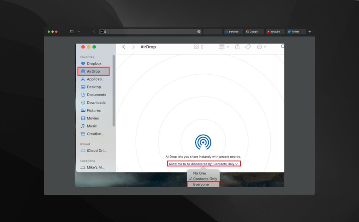Open the Behance bookmark
The width and height of the screenshot is (359, 222).
pos(233,31)
